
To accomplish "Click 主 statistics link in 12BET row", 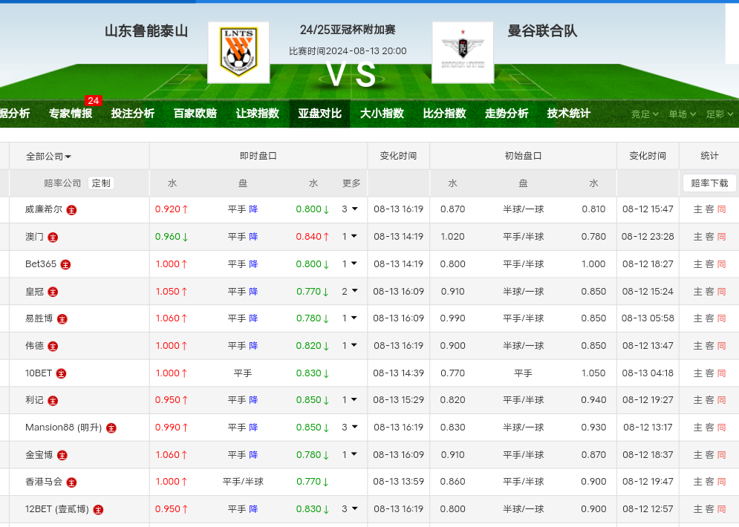I will [698, 508].
